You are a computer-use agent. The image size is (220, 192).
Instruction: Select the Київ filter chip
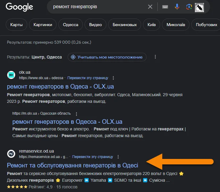[151, 25]
